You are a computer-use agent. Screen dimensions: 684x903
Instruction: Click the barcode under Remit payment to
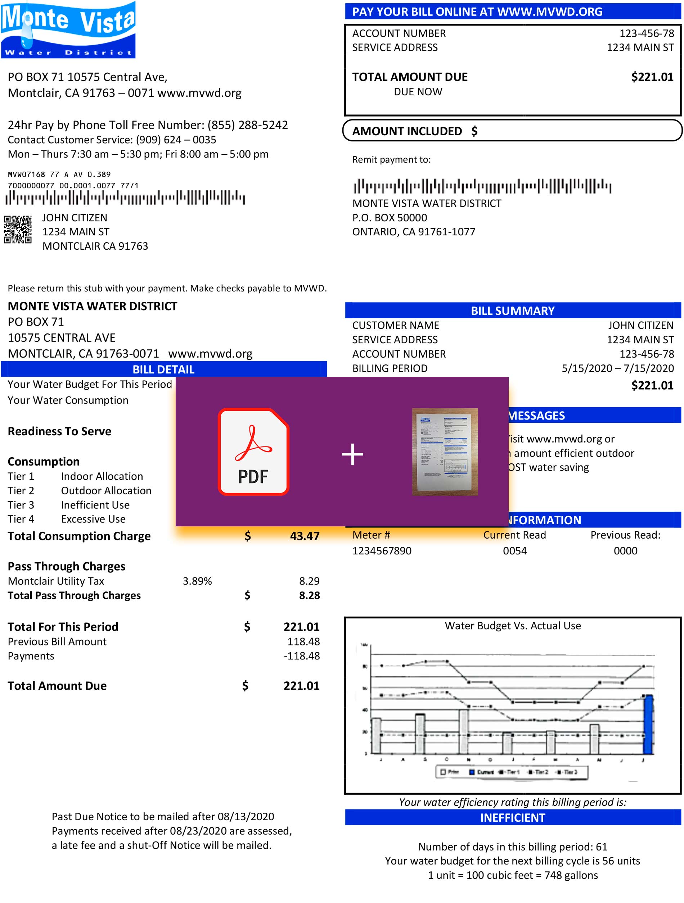pyautogui.click(x=482, y=186)
